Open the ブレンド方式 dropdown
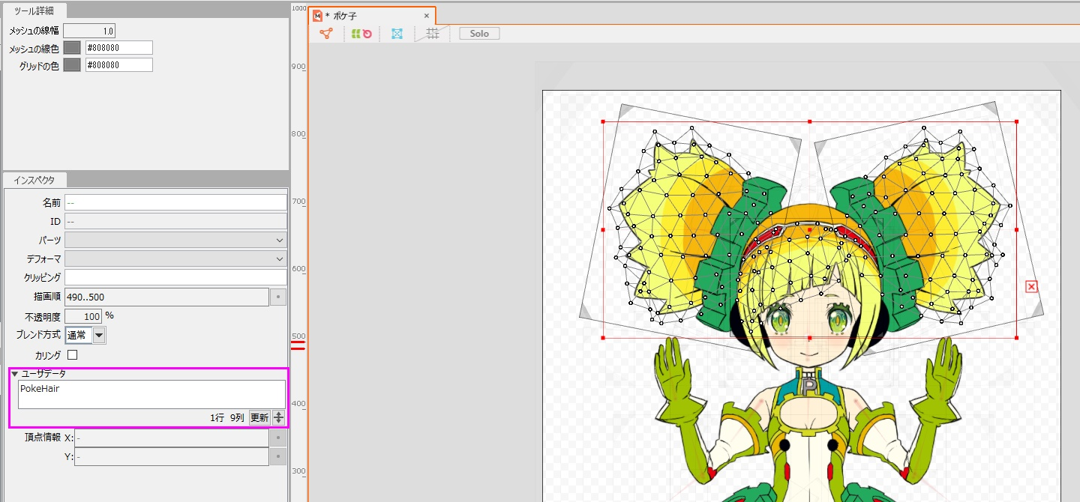The height and width of the screenshot is (502, 1080). click(99, 336)
